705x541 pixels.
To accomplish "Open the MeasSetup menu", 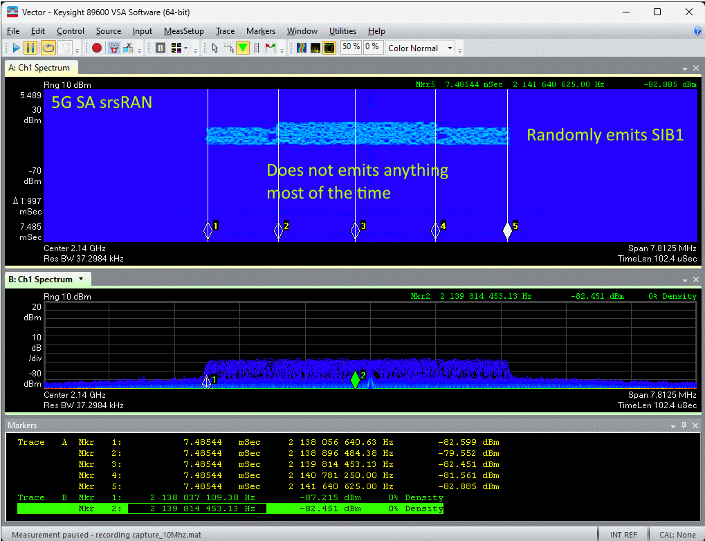I will [x=183, y=31].
